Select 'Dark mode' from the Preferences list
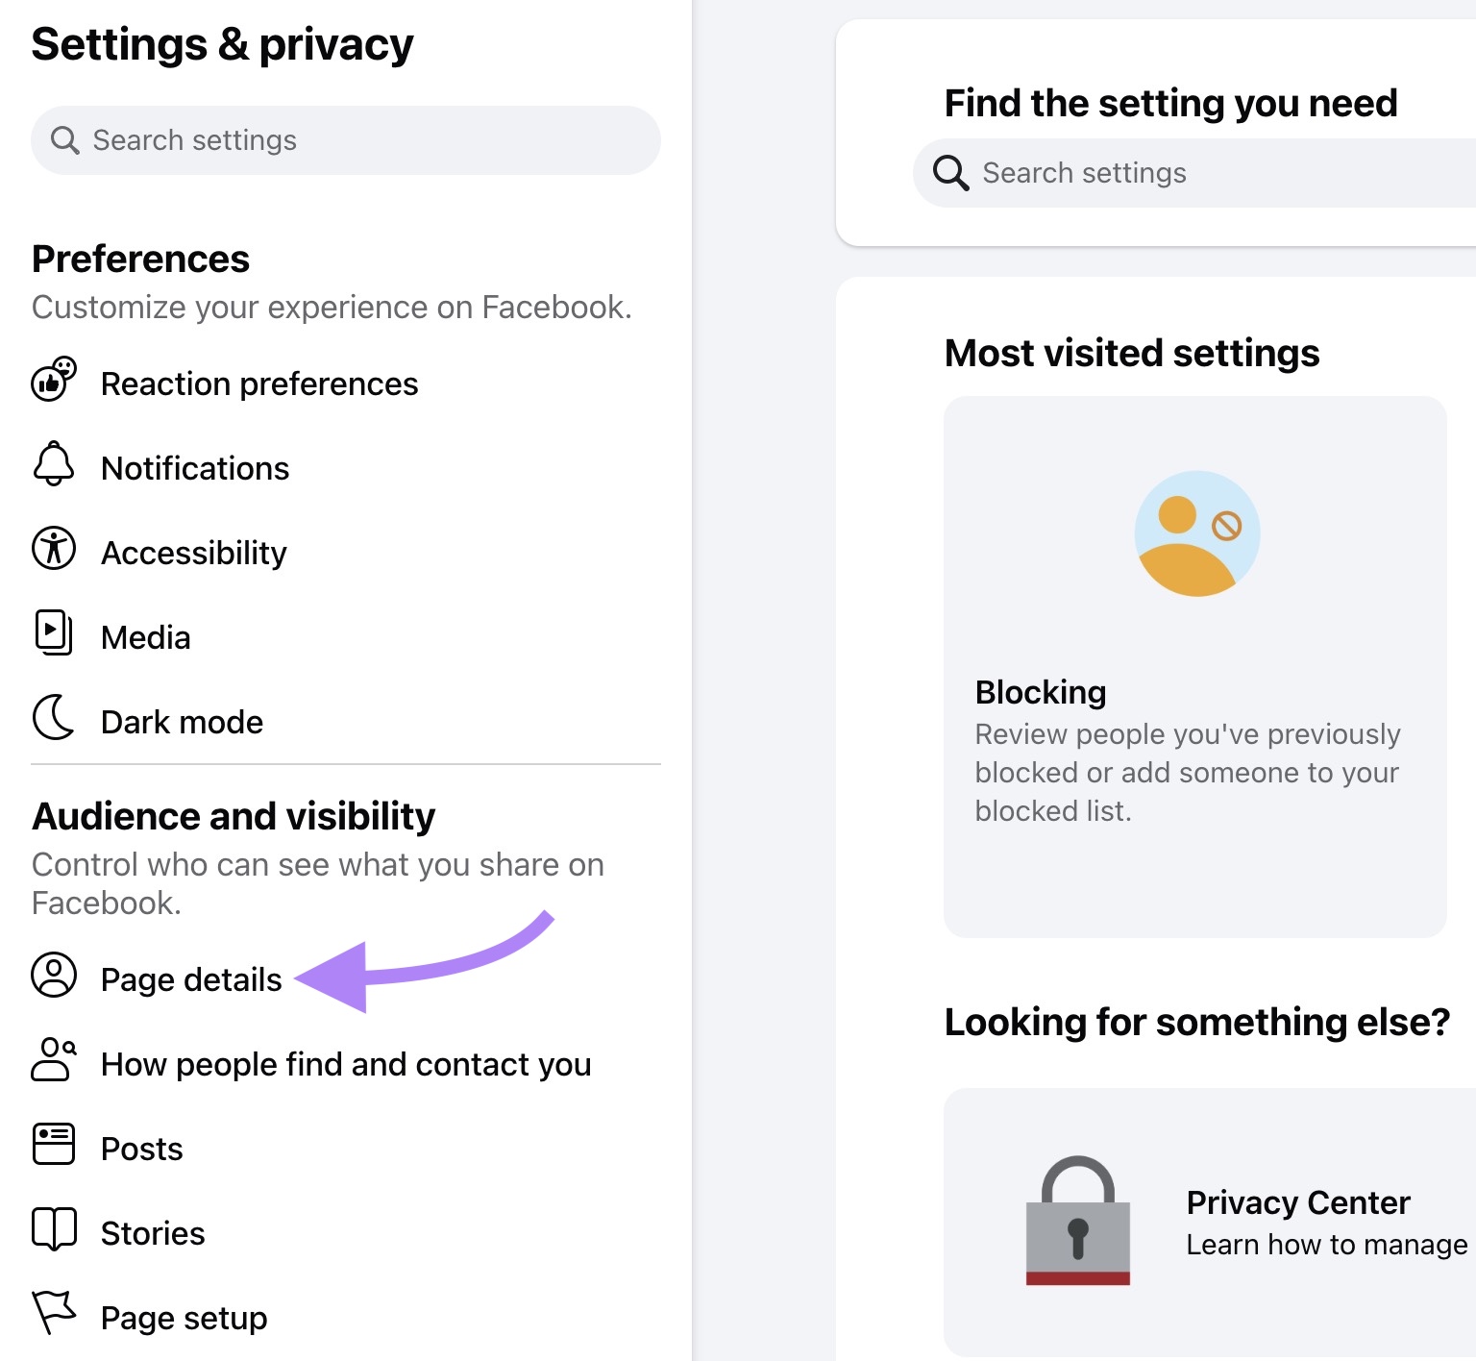 point(181,720)
